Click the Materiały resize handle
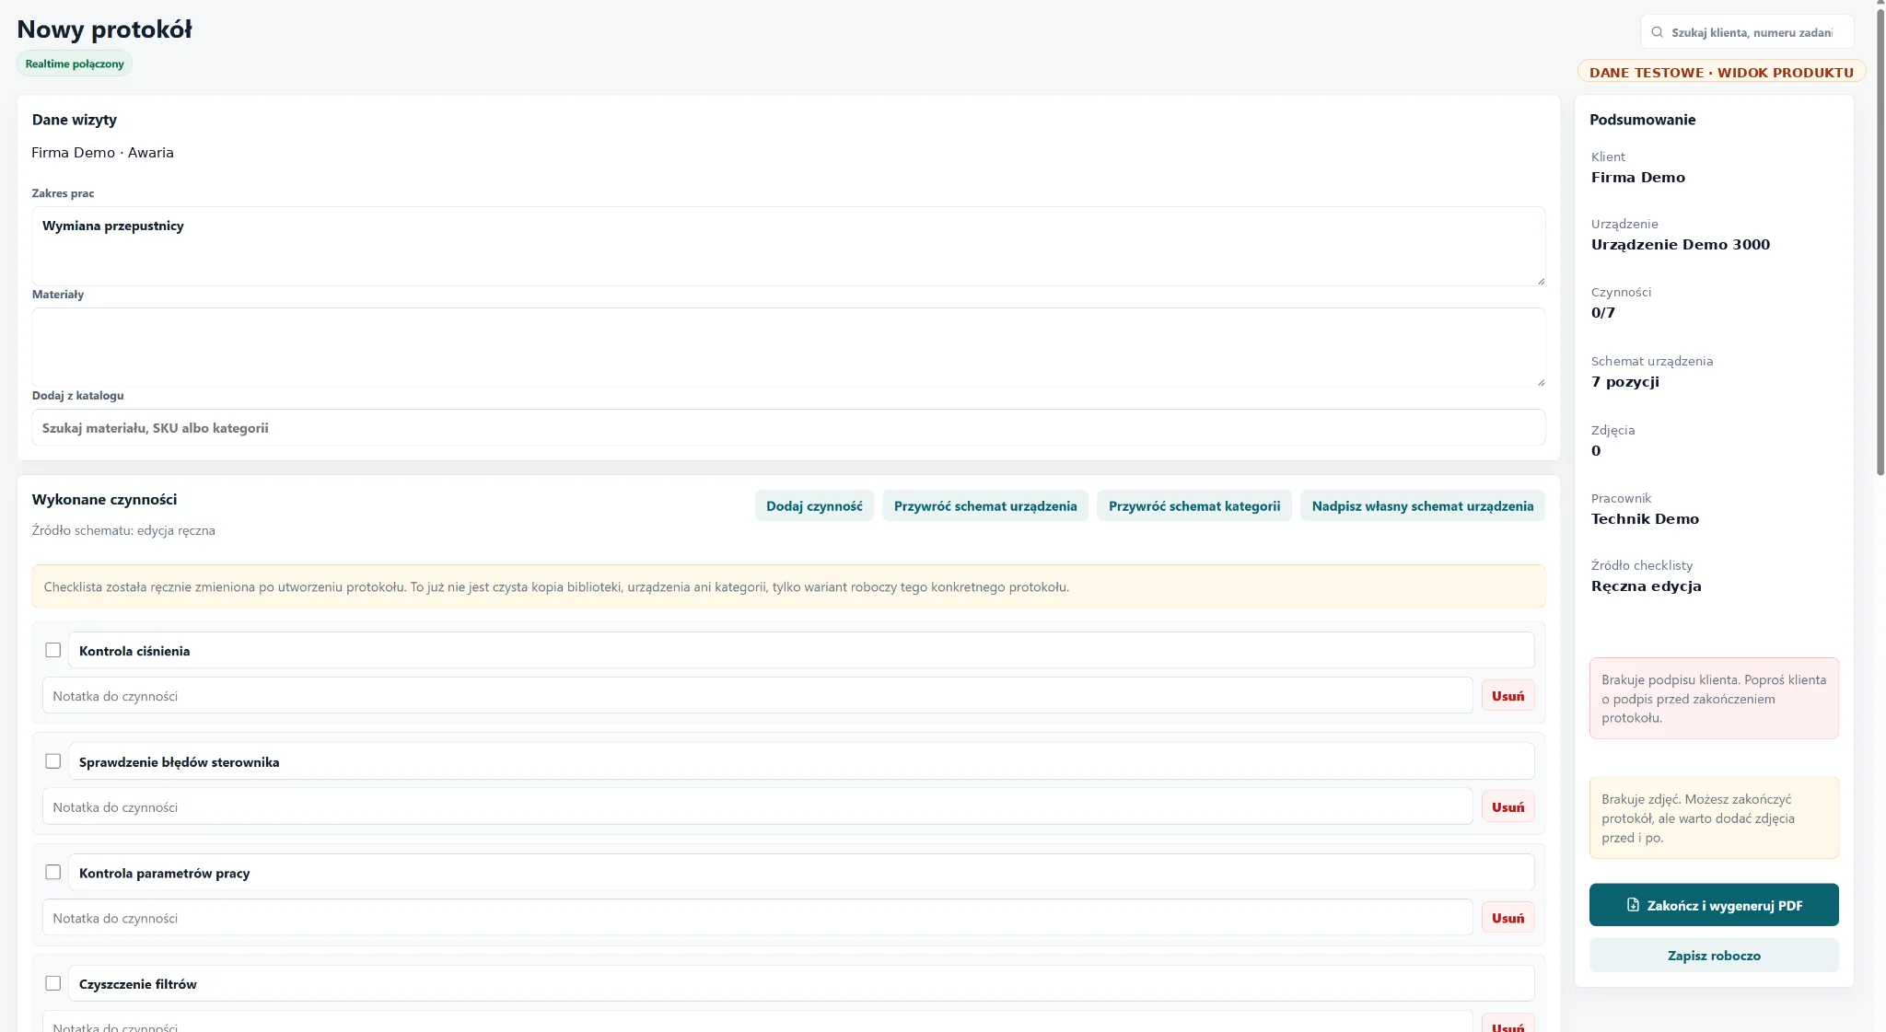The height and width of the screenshot is (1032, 1886). click(1541, 382)
